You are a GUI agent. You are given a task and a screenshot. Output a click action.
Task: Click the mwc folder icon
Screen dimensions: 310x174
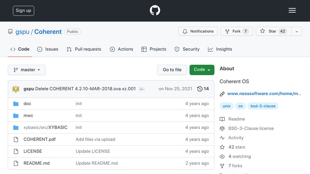(x=16, y=116)
